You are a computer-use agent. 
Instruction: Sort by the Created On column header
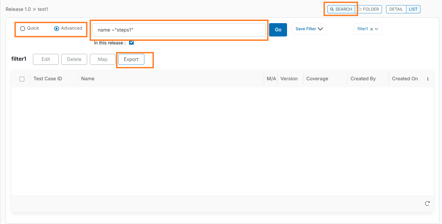(405, 79)
